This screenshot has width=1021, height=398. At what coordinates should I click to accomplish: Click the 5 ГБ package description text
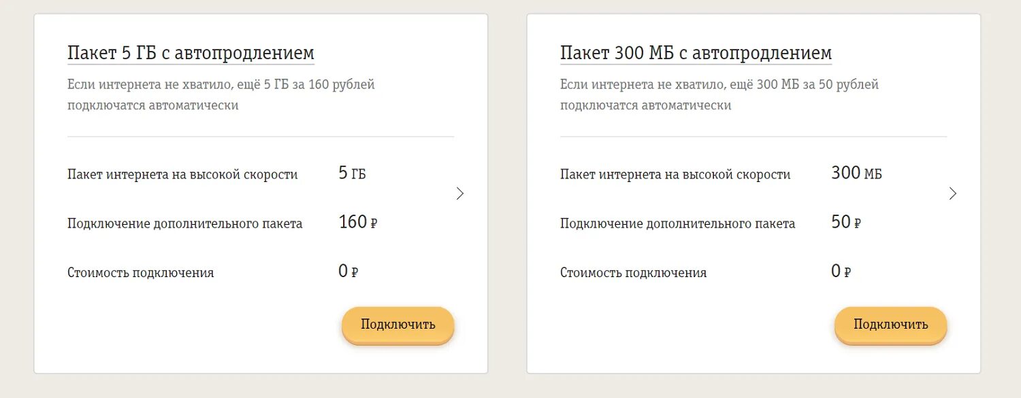pos(221,95)
